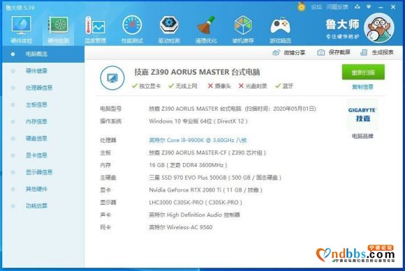Image resolution: width=405 pixels, height=271 pixels.
Task: Click the 技嘉 Z390 AORUS MASTER 台式电脑 heading
Action: point(197,72)
